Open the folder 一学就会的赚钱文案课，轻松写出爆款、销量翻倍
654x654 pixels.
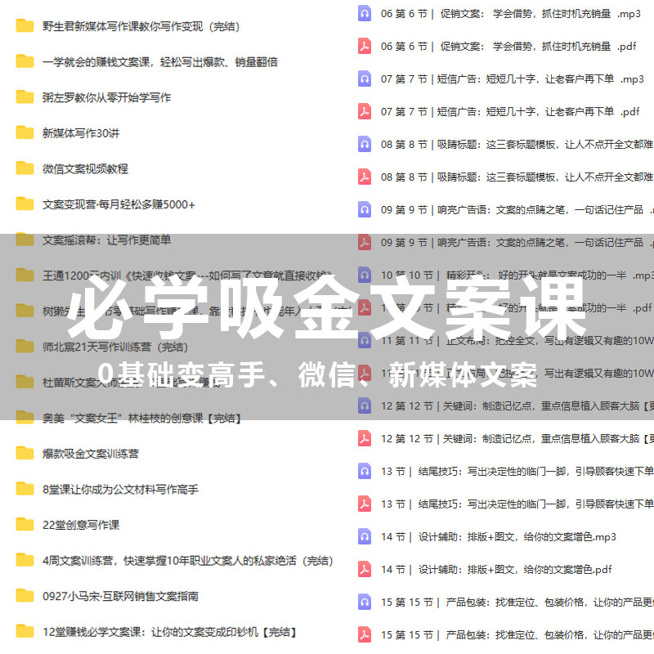coord(160,62)
